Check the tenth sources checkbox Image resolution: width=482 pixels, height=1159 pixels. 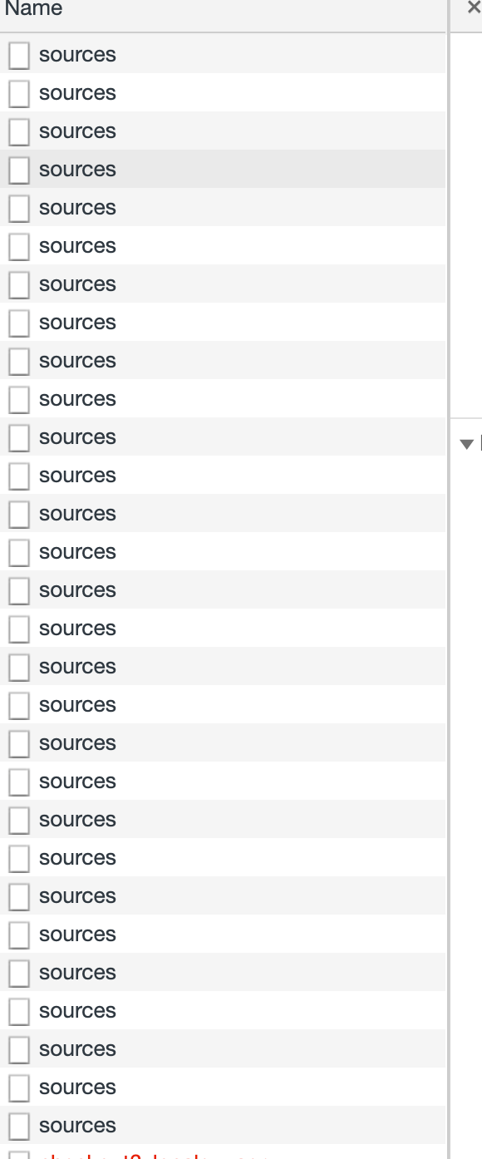tap(18, 399)
